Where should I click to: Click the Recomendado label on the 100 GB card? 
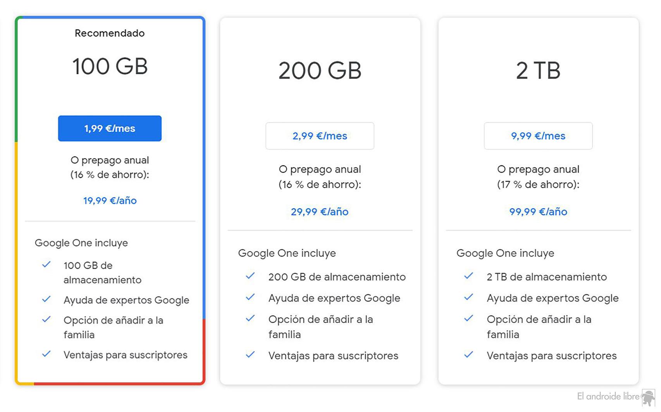point(110,33)
